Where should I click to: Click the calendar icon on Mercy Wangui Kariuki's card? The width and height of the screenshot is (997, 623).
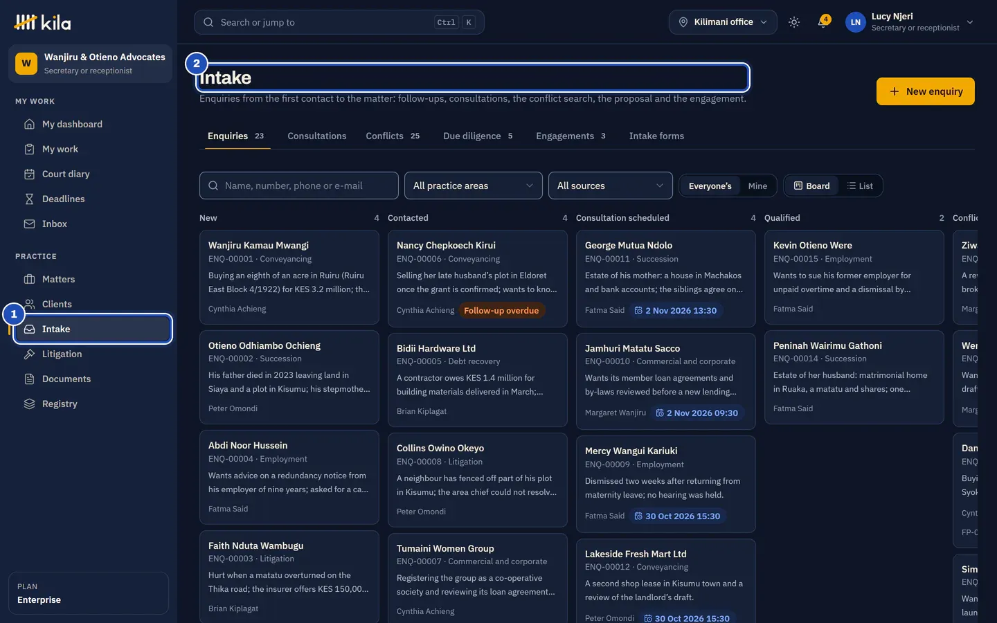click(638, 516)
